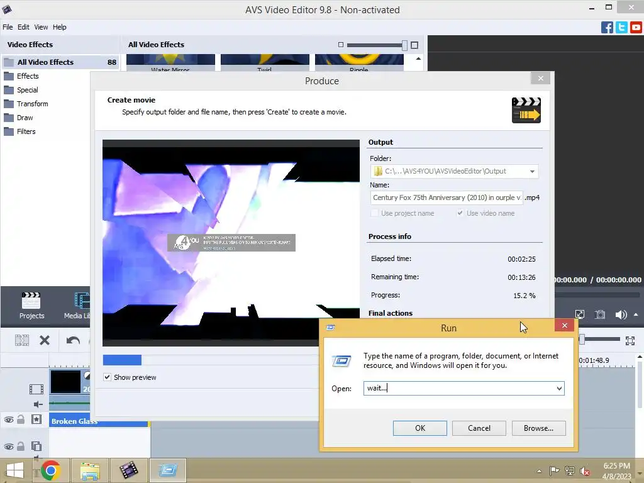The width and height of the screenshot is (644, 483).
Task: Toggle the Use project name checkbox
Action: click(374, 213)
